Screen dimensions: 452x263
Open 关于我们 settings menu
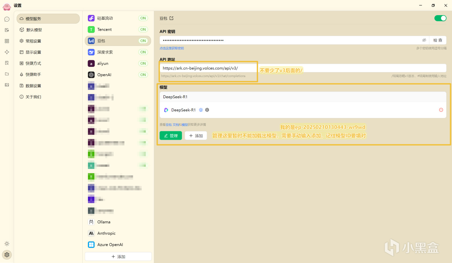(x=48, y=97)
